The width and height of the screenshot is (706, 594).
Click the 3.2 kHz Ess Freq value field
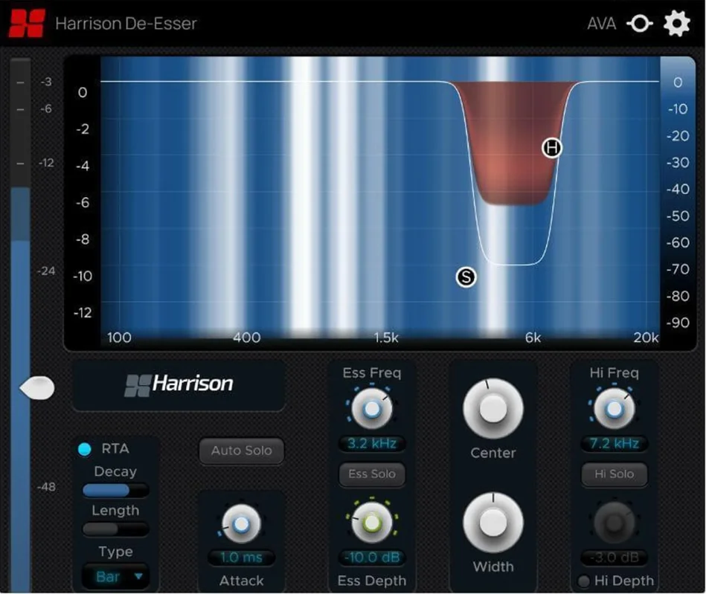(x=372, y=444)
